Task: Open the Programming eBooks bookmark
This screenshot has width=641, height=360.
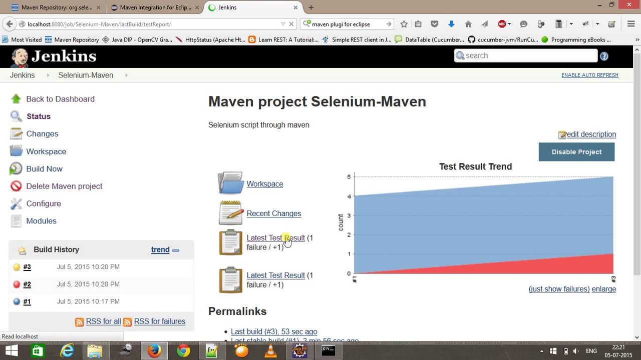Action: coord(576,40)
